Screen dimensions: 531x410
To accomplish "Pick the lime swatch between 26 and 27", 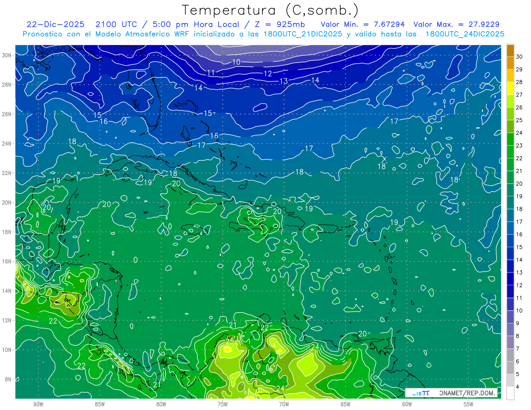I will (x=510, y=101).
